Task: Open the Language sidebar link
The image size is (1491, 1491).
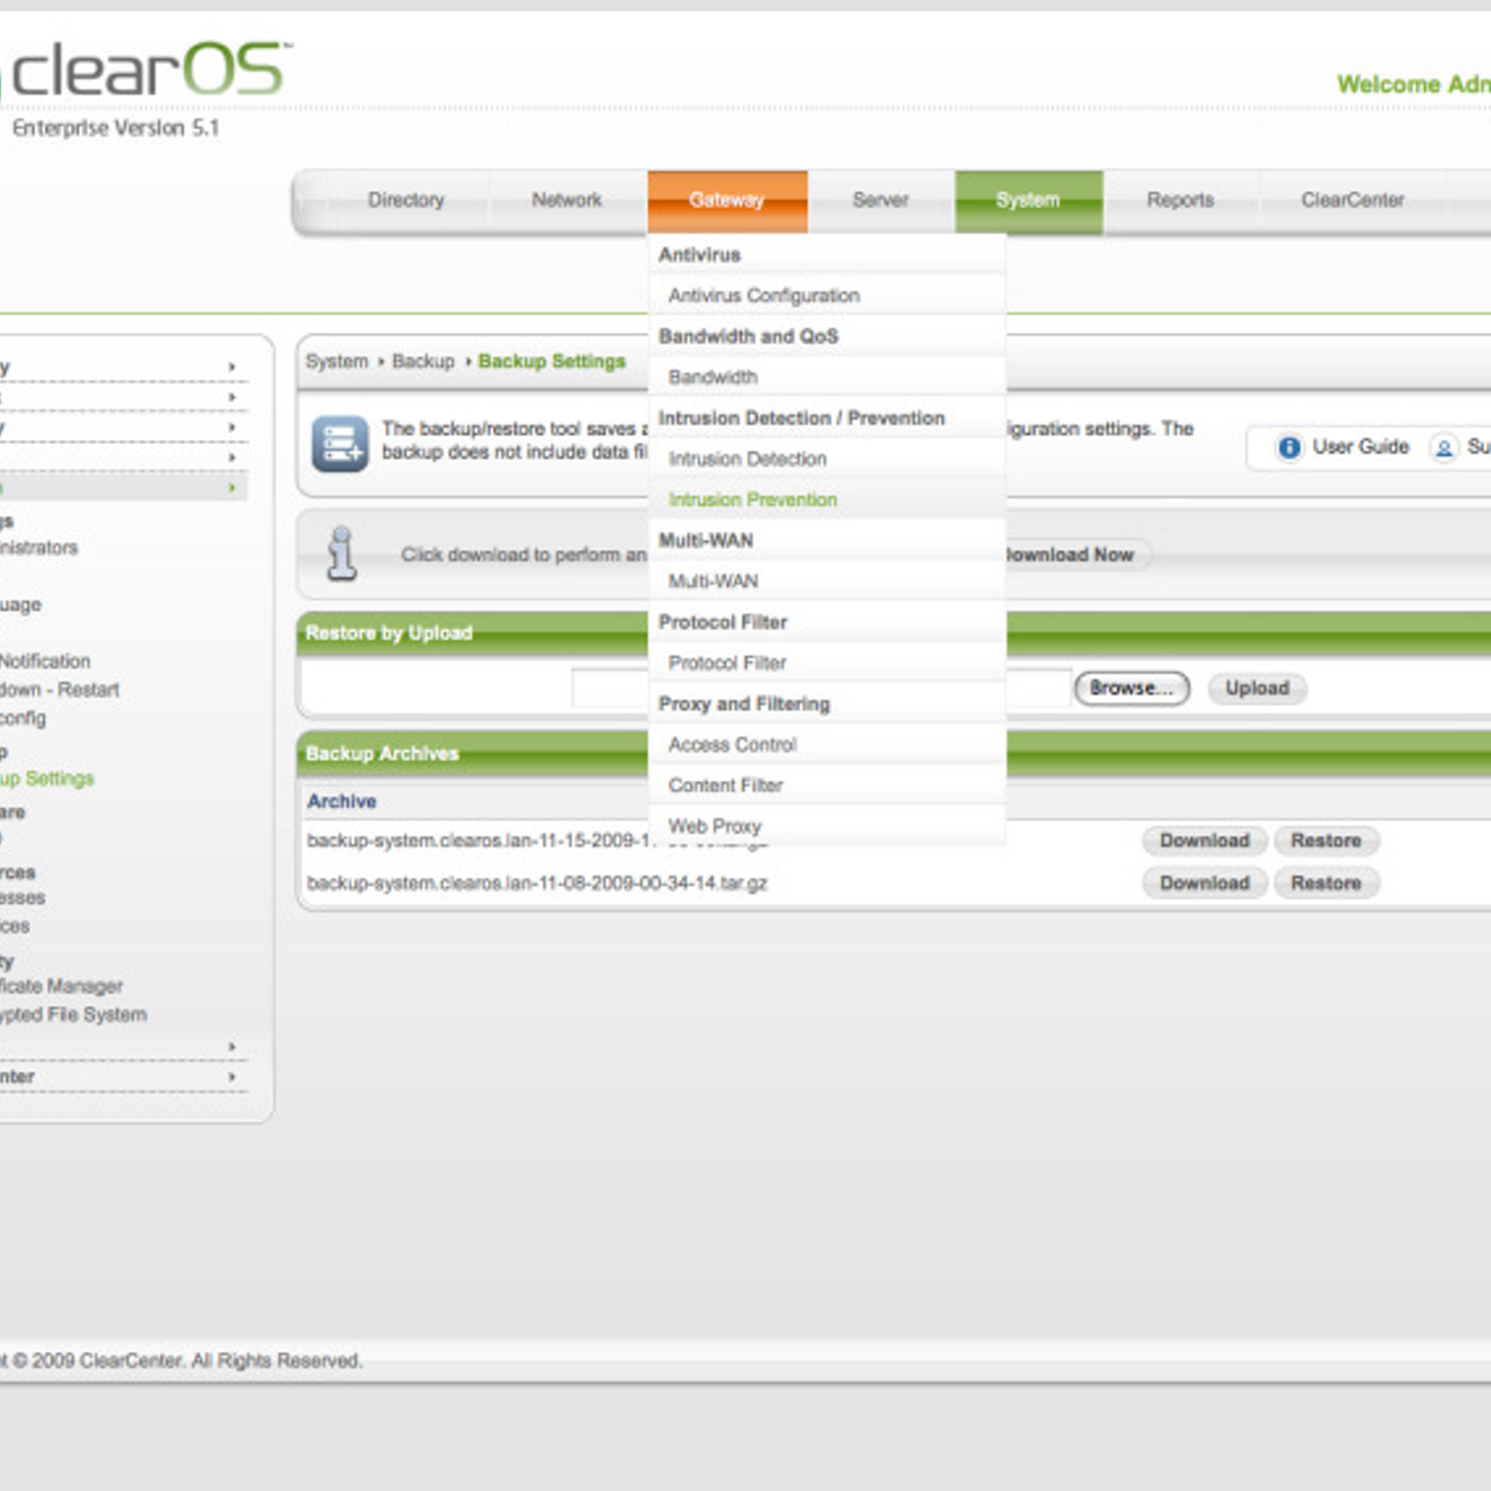Action: tap(21, 606)
